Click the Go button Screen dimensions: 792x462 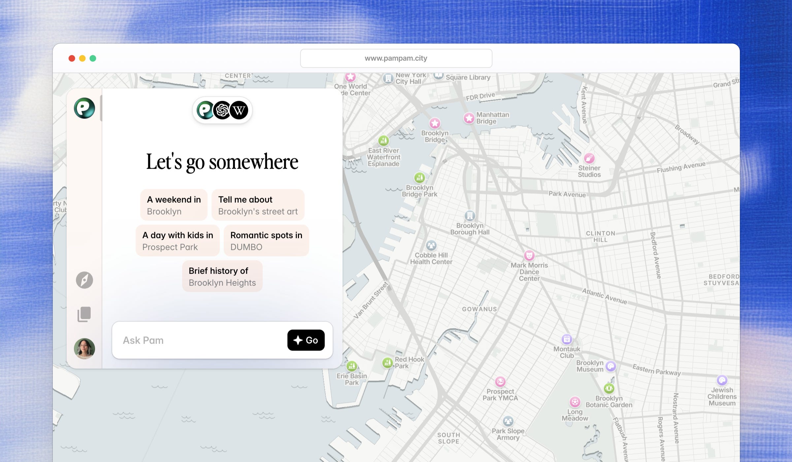click(x=306, y=340)
